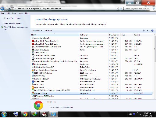157x118 pixels.
Task: Click the AR language indicator in tray
Action: (x=130, y=114)
